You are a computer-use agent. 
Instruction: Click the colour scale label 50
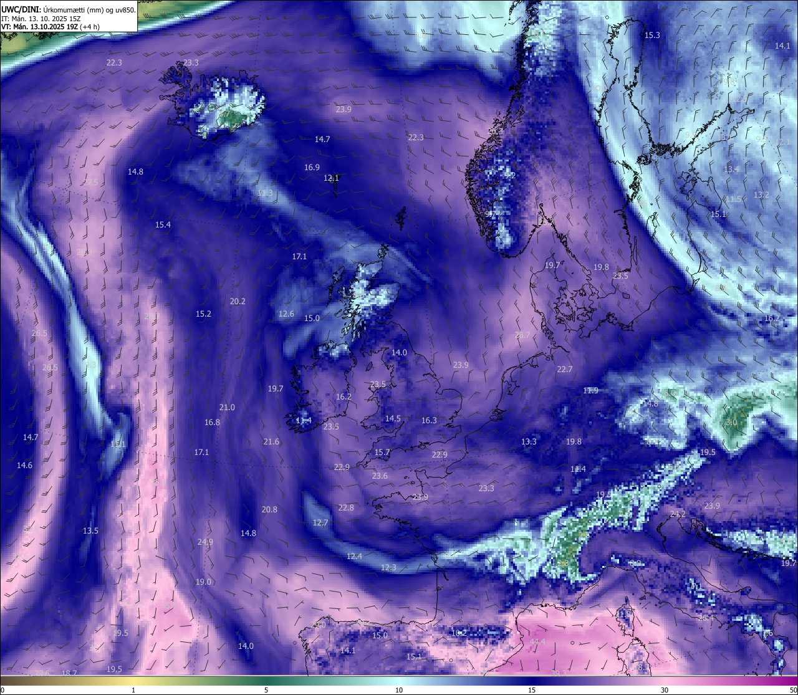(x=792, y=690)
